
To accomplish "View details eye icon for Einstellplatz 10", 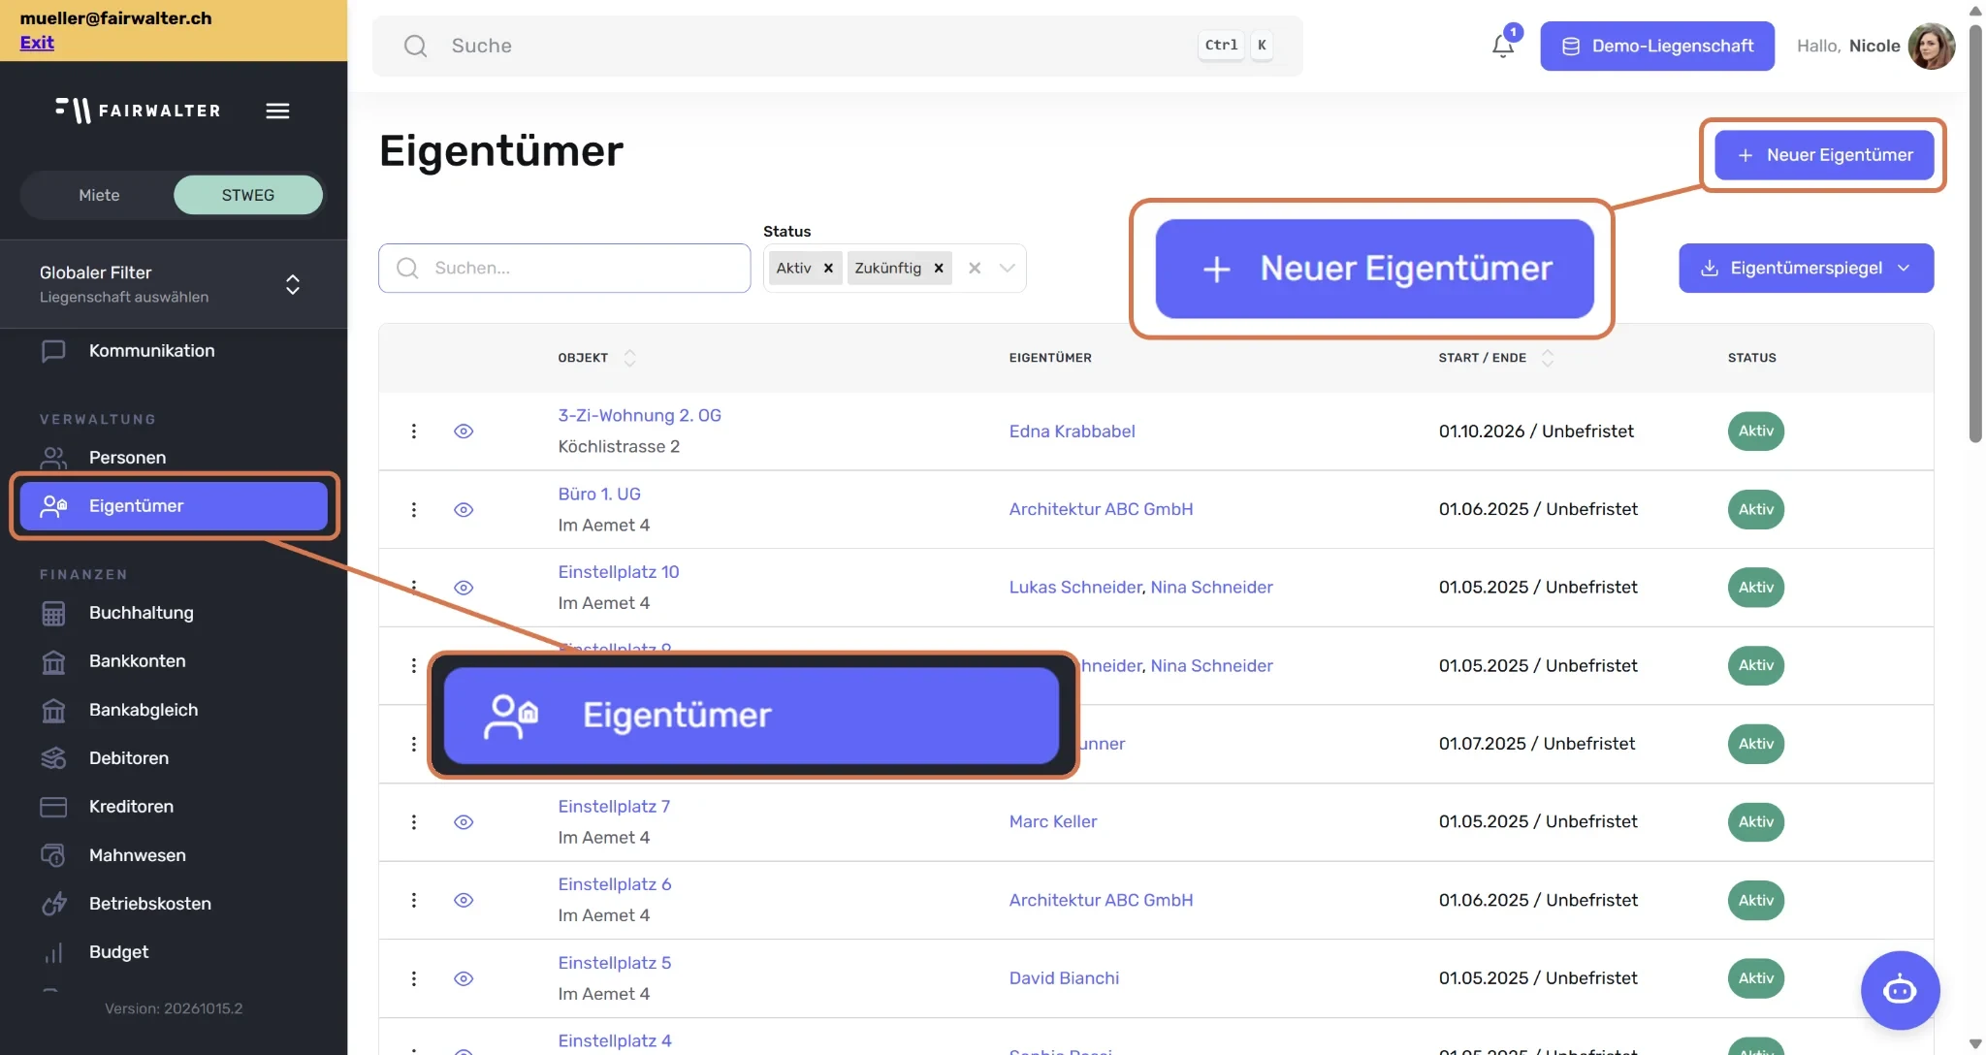I will (464, 588).
